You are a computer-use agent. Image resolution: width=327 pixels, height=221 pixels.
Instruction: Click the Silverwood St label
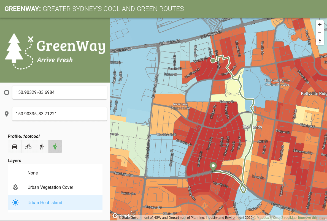[303, 152]
